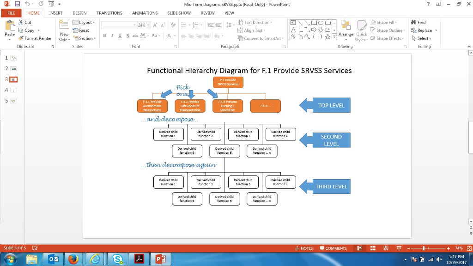The height and width of the screenshot is (266, 473).
Task: Collapse the ribbon with the caret
Action: click(469, 46)
